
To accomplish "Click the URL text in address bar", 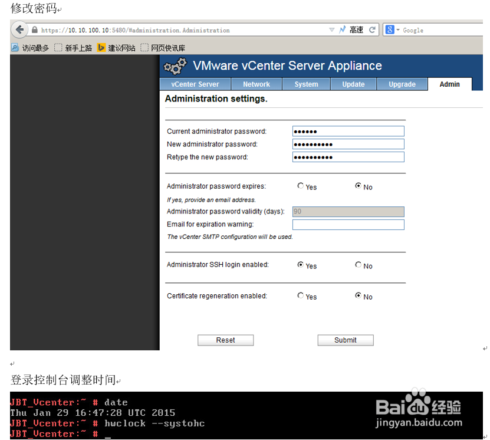I will [x=135, y=30].
